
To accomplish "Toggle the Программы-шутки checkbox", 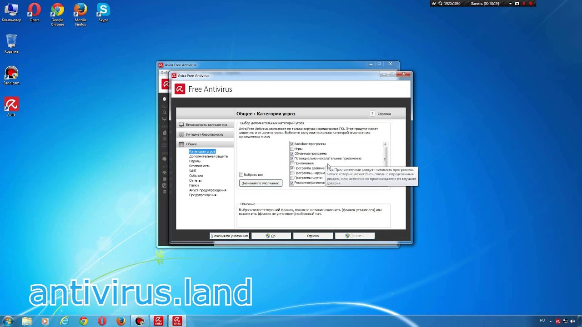I will 292,178.
